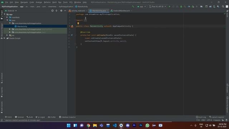Open the Structure side tab
This screenshot has width=229, height=129.
1,78
